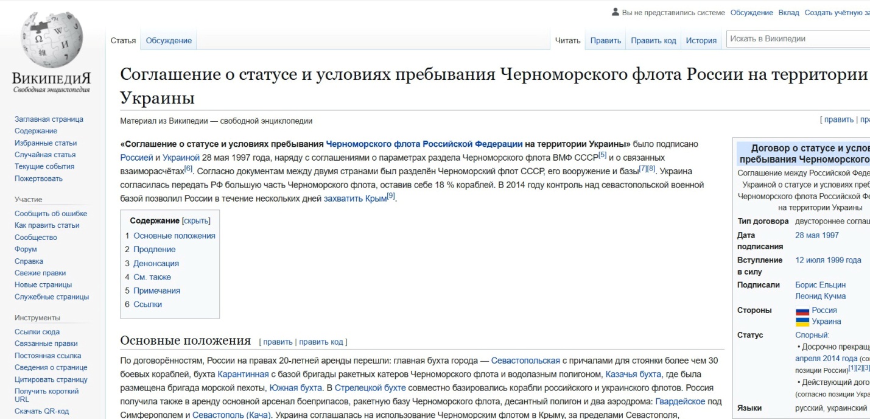Click footnote reference [6]
The height and width of the screenshot is (419, 870).
pyautogui.click(x=188, y=168)
